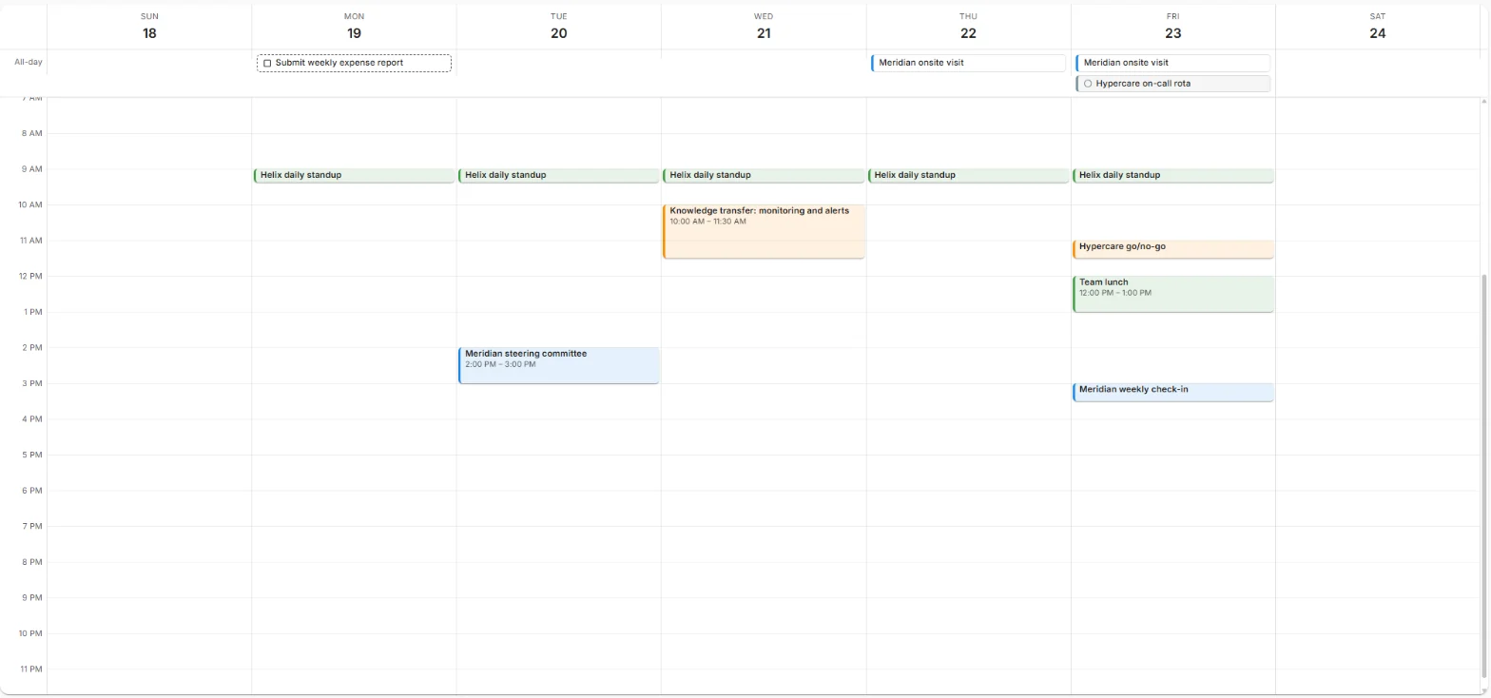1491x698 pixels.
Task: Go to the Thursday 22 day header
Action: tap(968, 26)
